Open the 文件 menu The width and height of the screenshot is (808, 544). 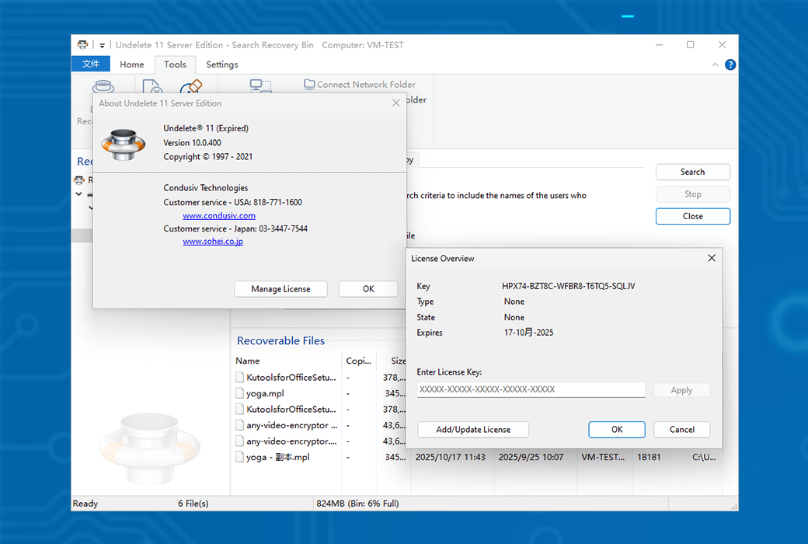[91, 65]
